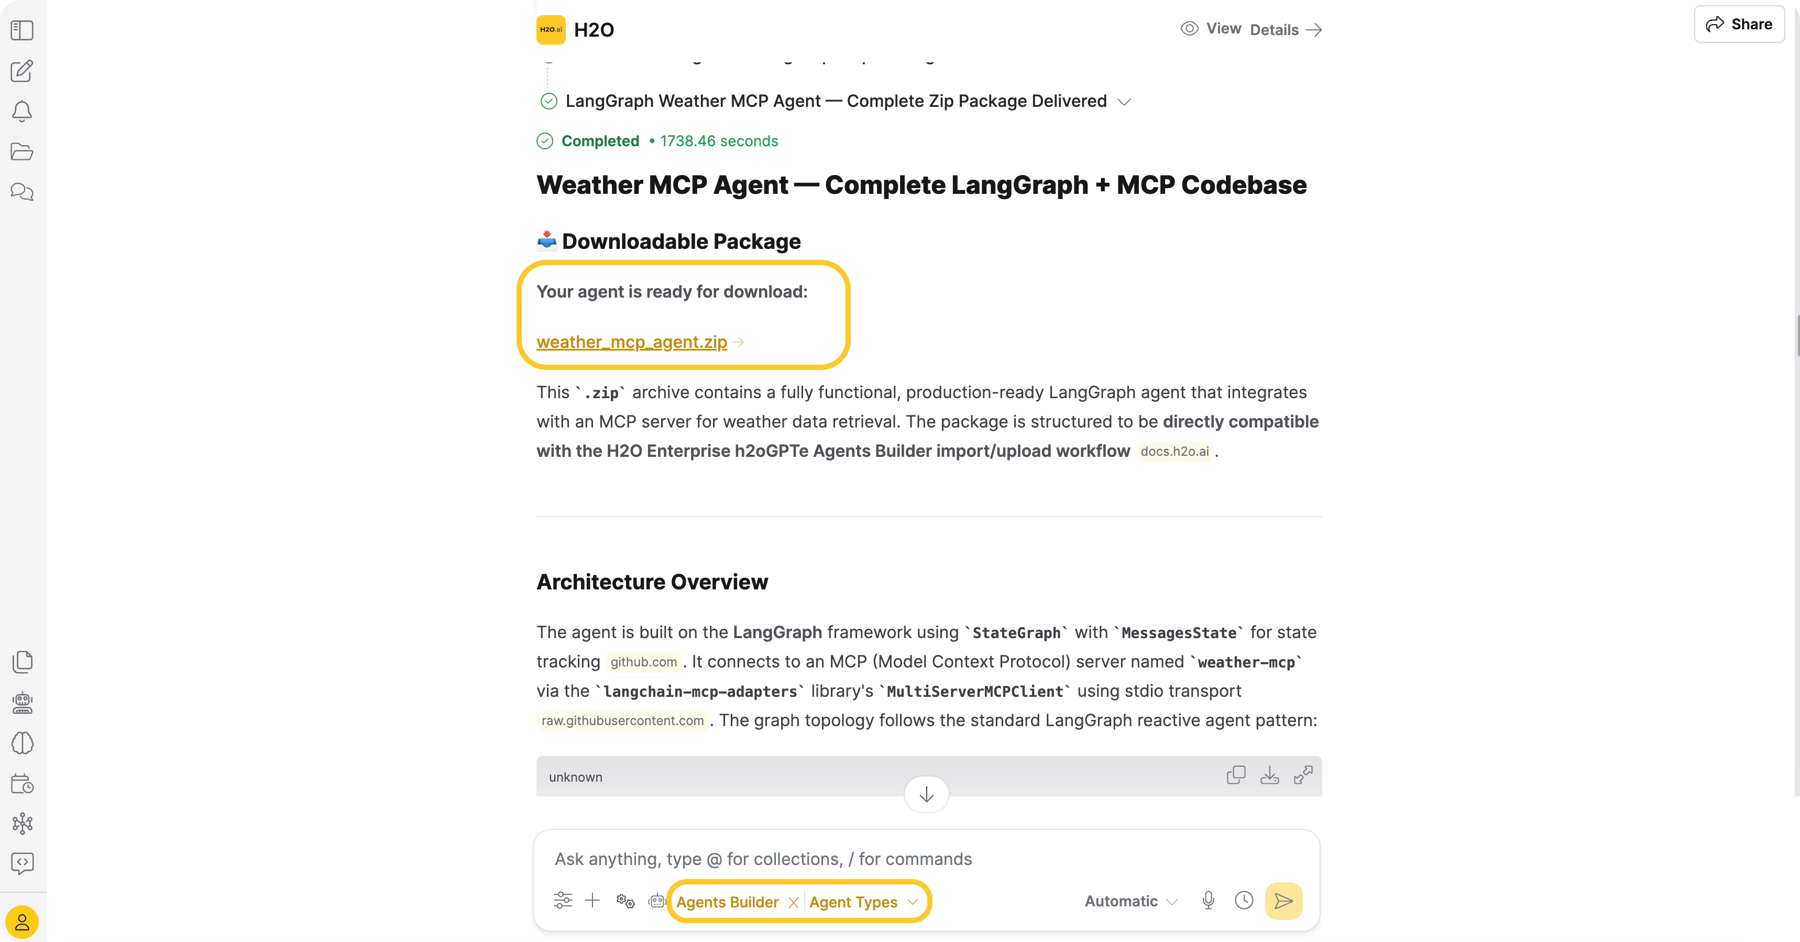The height and width of the screenshot is (942, 1800).
Task: Select the Agents Builder chip label
Action: [x=727, y=902]
